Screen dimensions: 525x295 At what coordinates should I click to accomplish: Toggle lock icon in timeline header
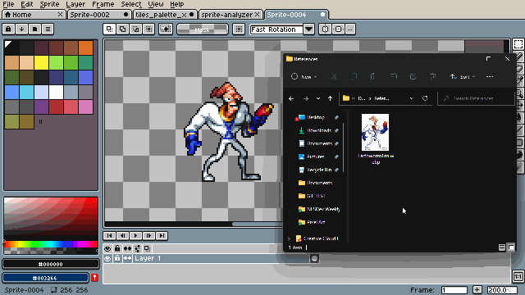(117, 248)
